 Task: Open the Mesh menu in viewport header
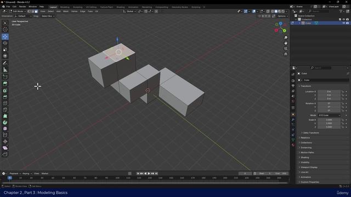(x=66, y=11)
